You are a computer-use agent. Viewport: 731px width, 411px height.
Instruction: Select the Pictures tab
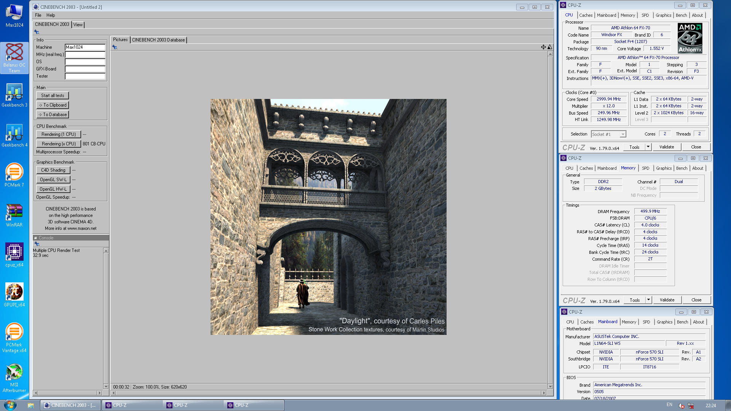pyautogui.click(x=120, y=40)
